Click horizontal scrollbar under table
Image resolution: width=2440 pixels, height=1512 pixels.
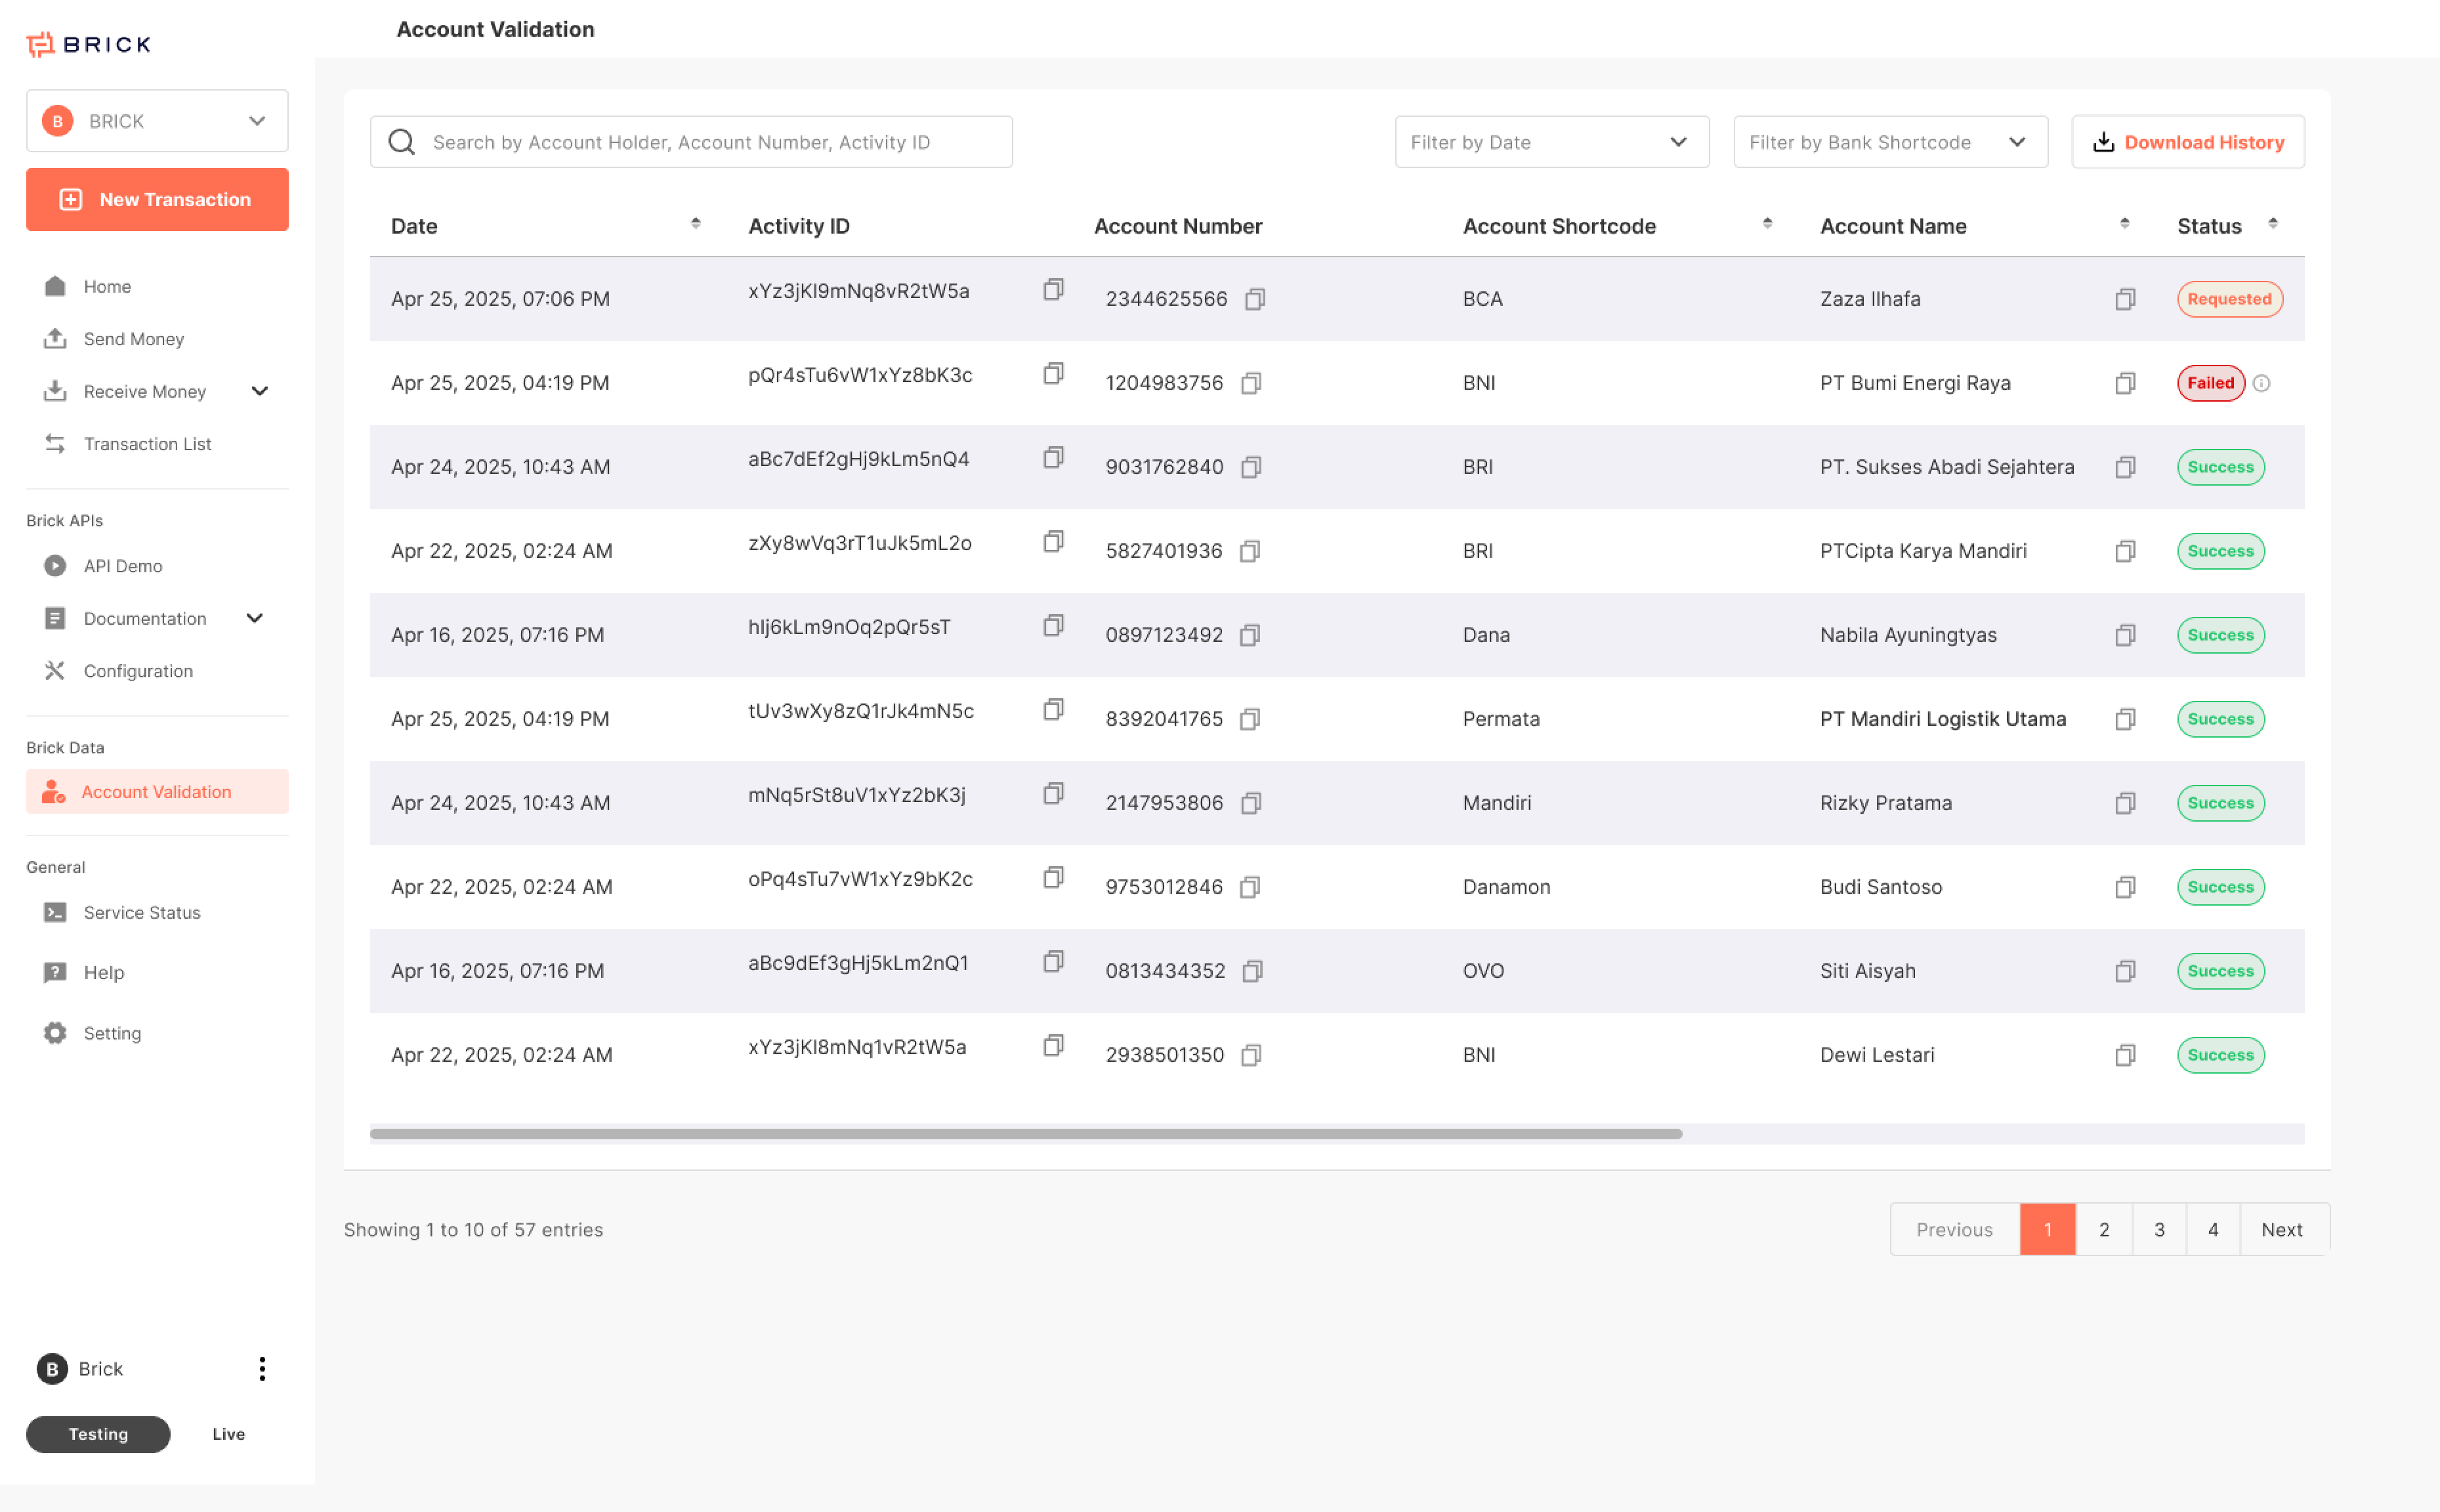tap(1025, 1133)
